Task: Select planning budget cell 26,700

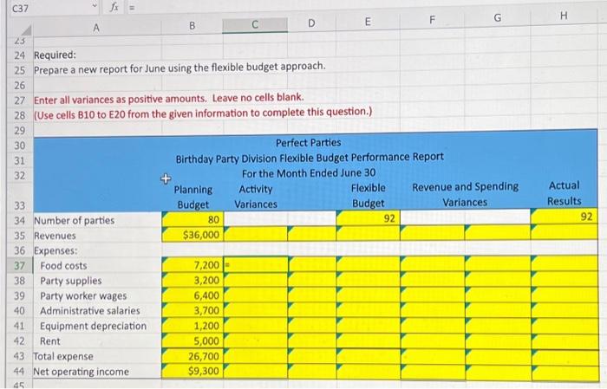Action: (x=193, y=356)
